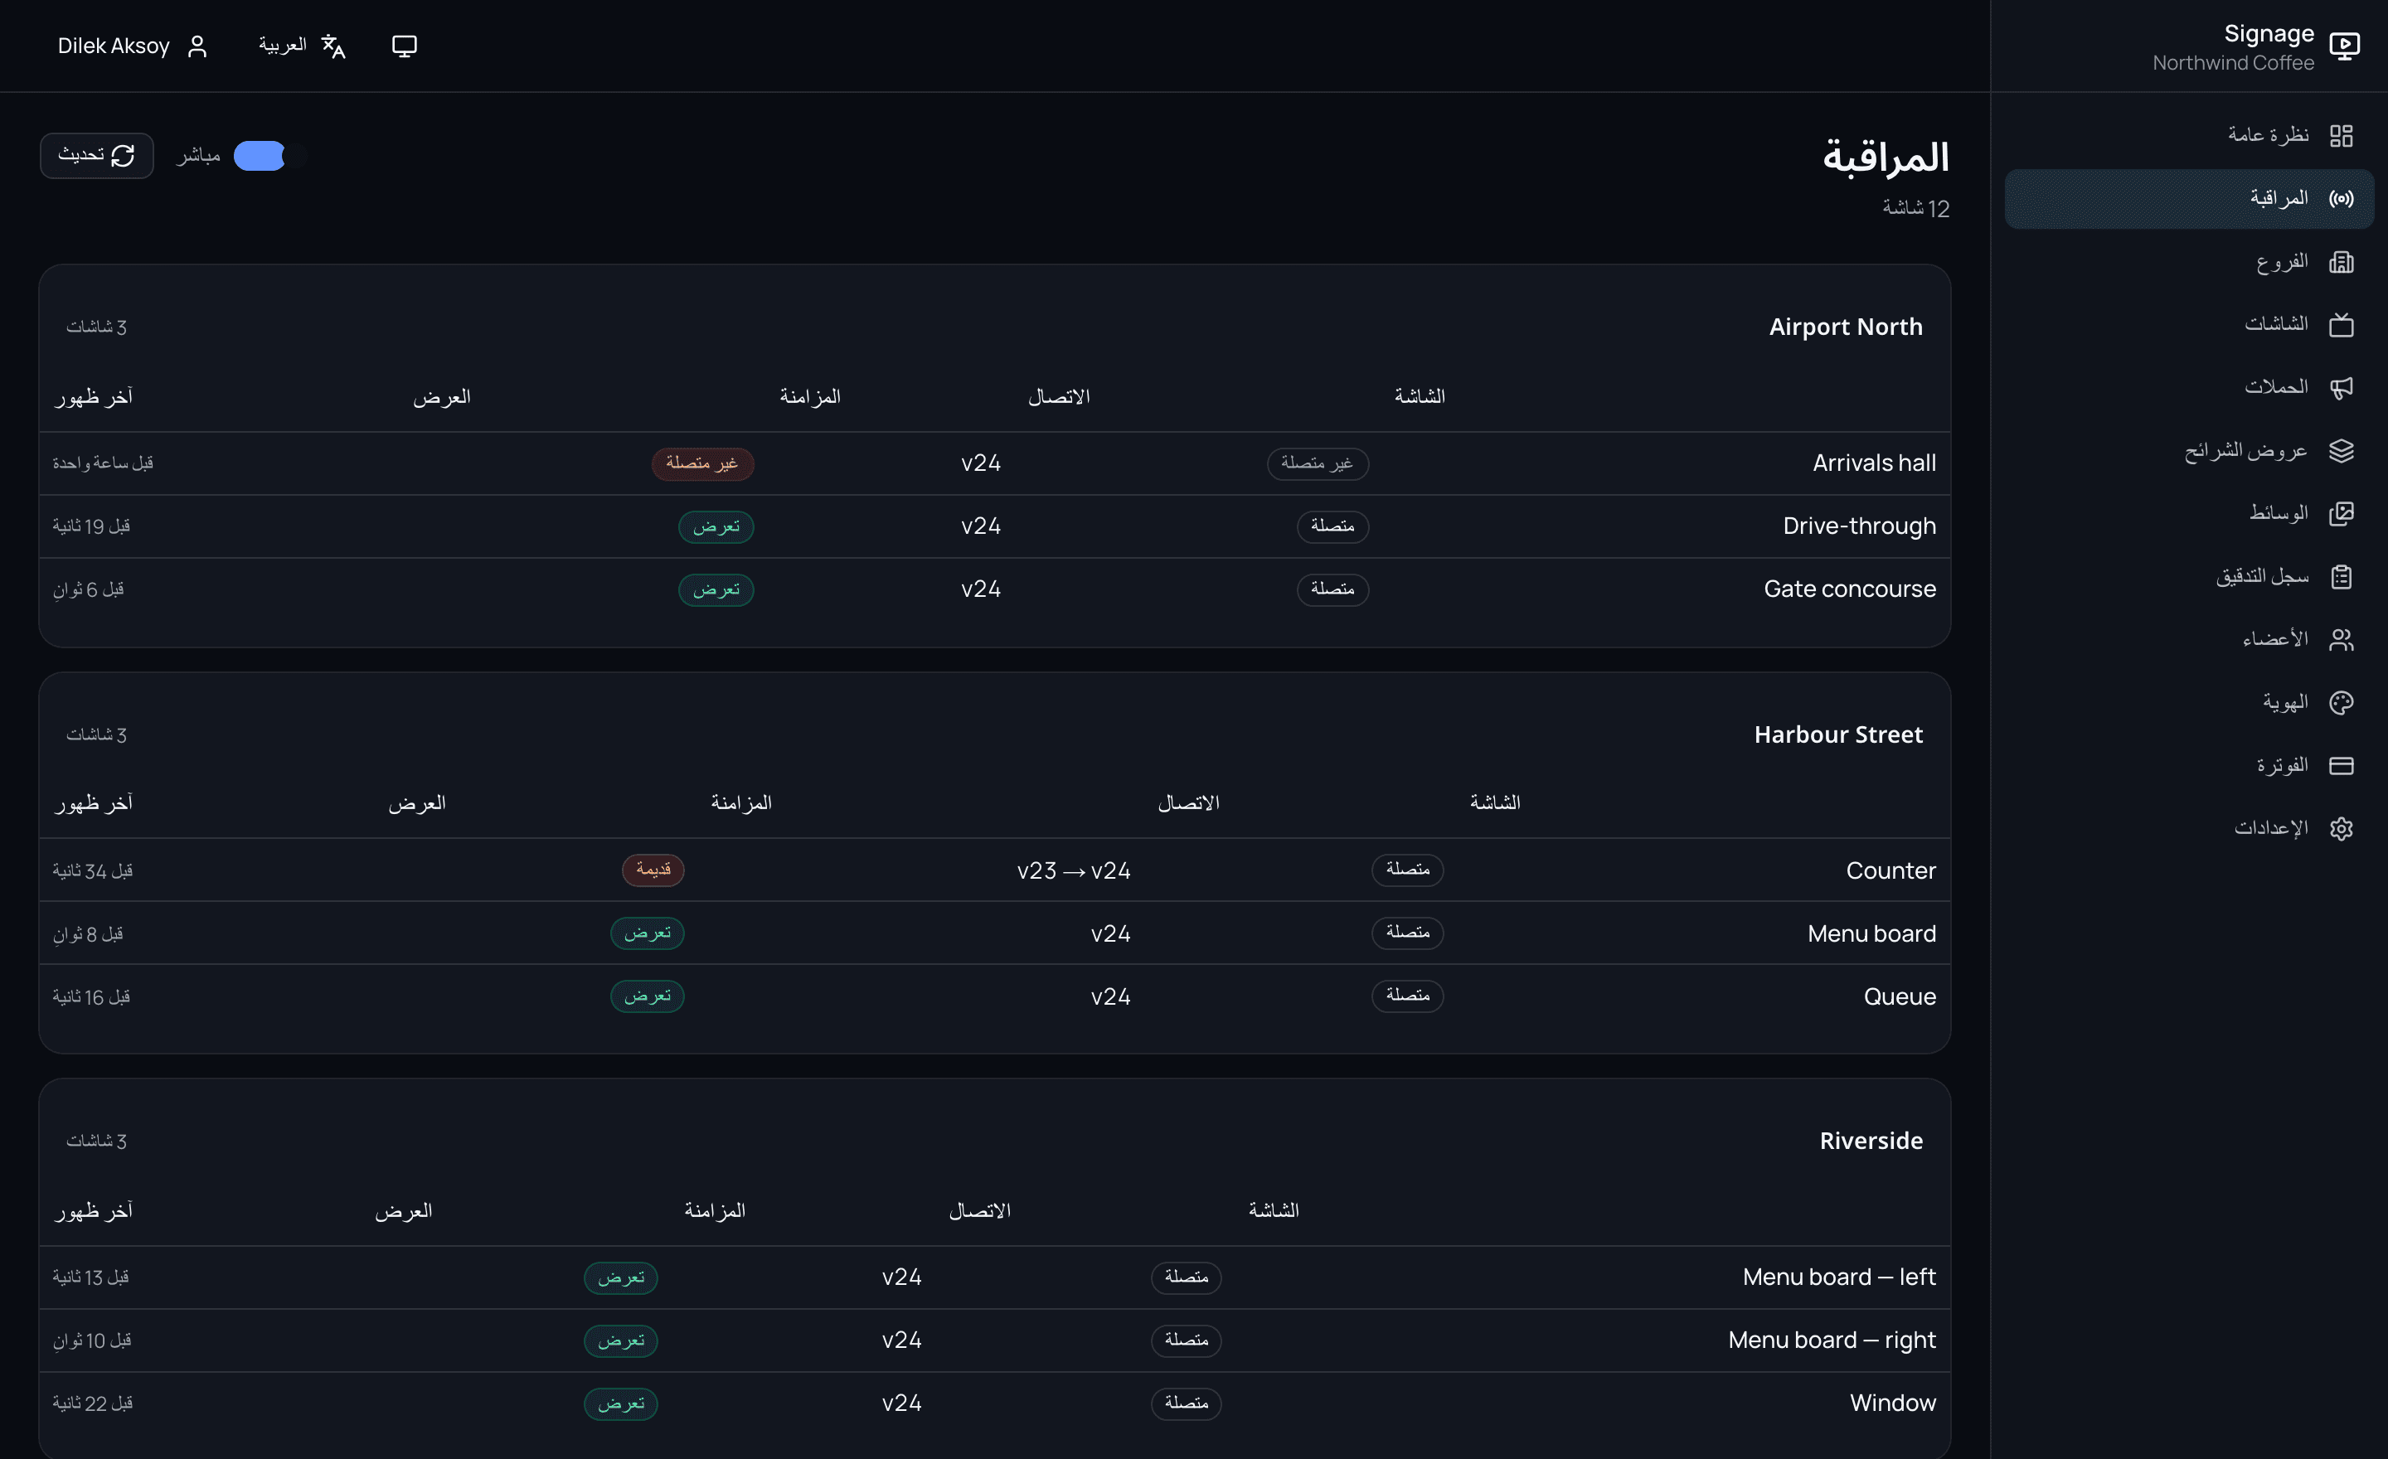Open the Settings gear icon

coord(2341,828)
